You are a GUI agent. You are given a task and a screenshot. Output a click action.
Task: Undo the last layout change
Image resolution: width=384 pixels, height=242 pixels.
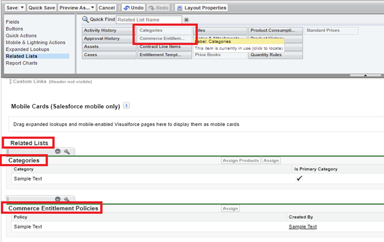(x=133, y=8)
